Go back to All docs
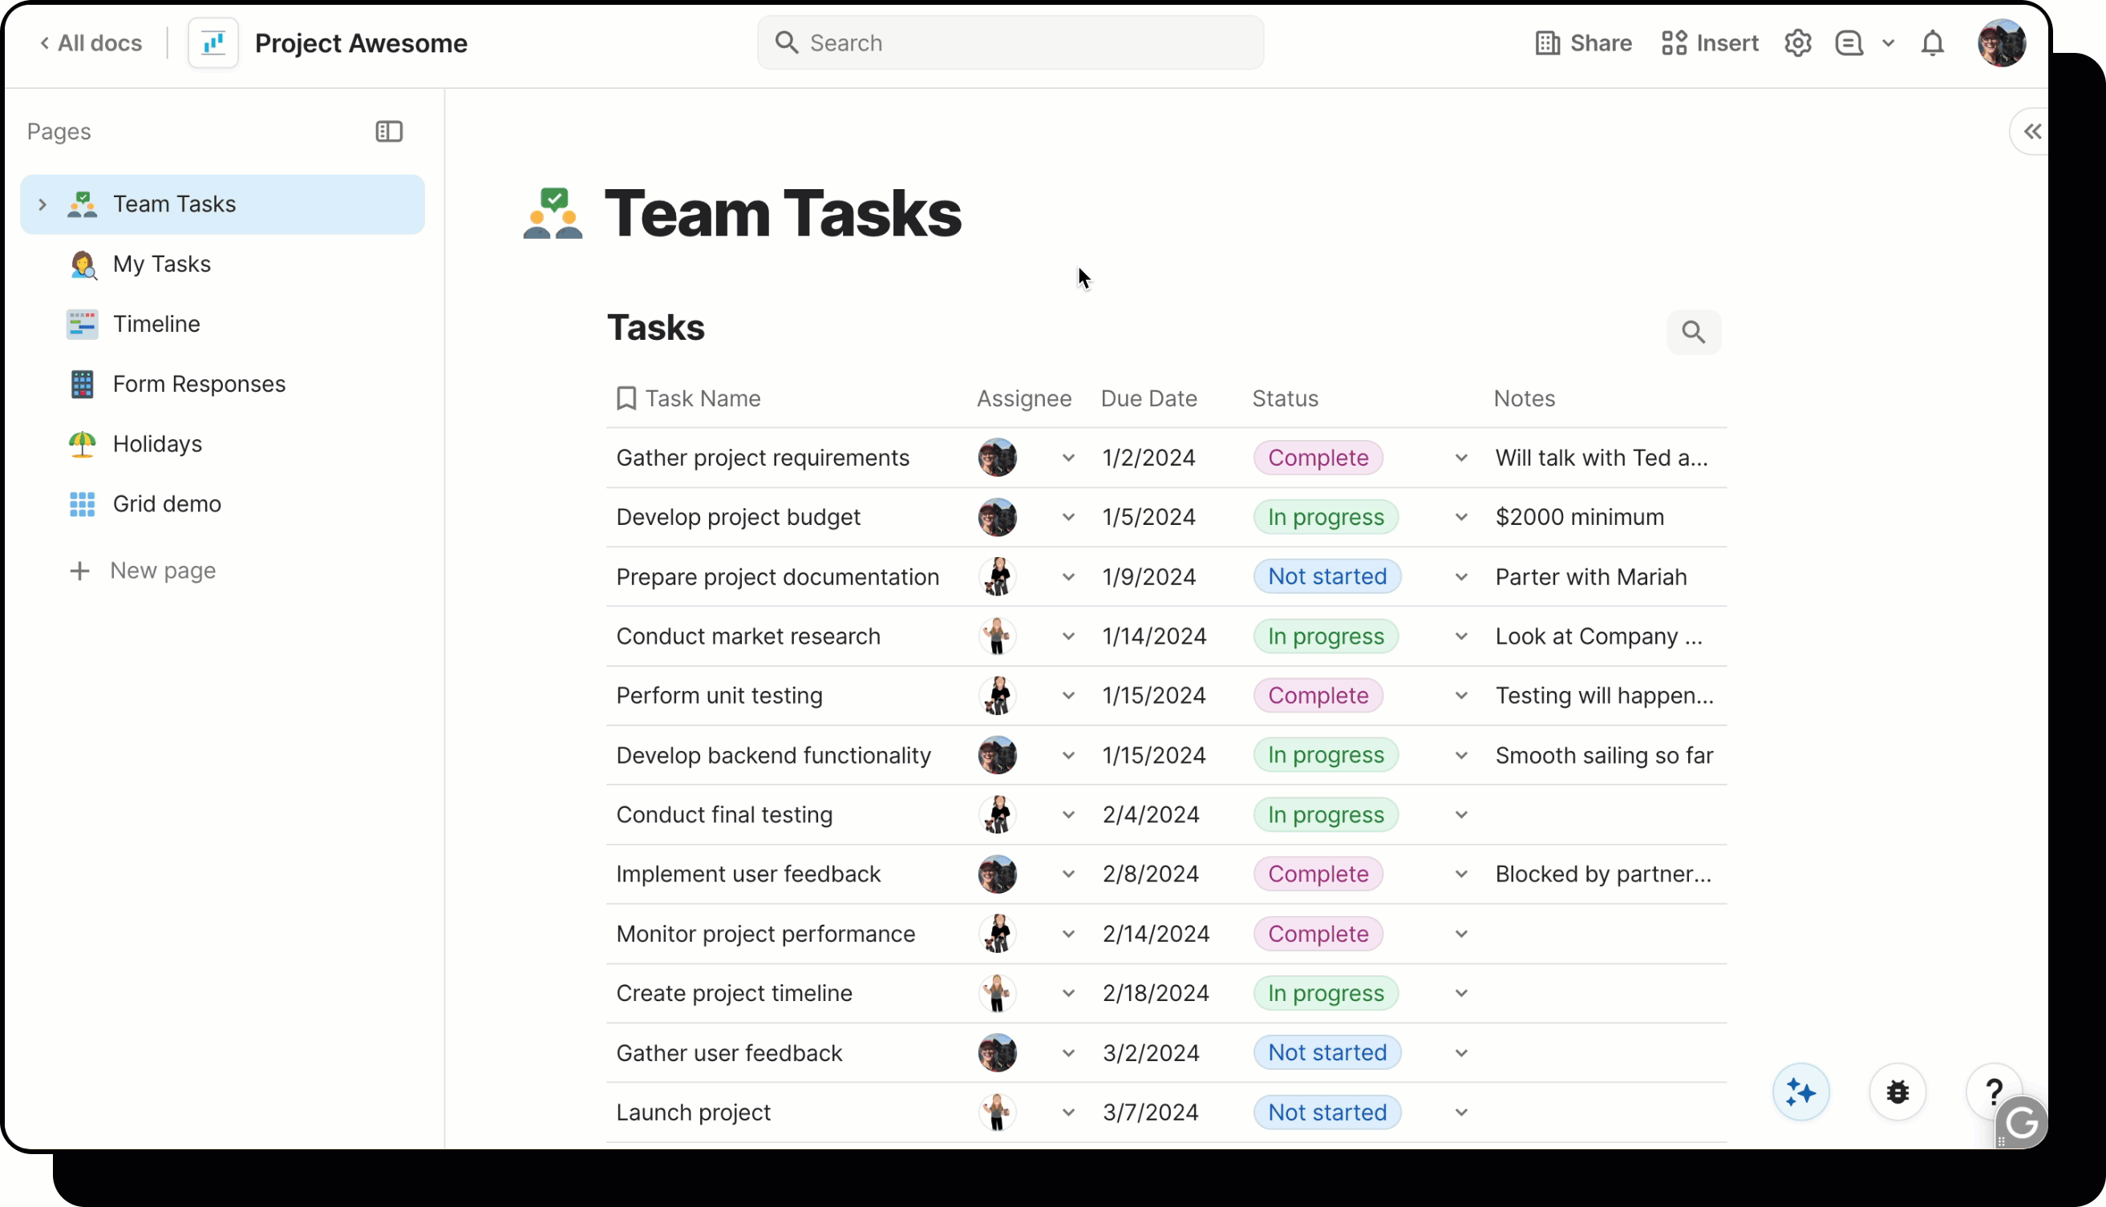 (x=91, y=43)
